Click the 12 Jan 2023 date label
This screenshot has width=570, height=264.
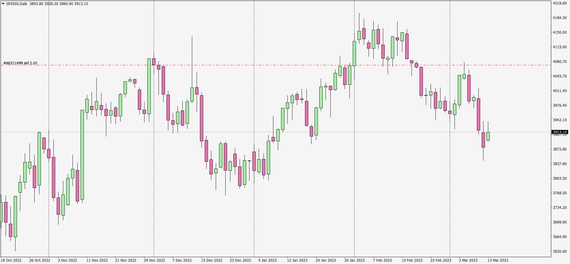pos(297,260)
